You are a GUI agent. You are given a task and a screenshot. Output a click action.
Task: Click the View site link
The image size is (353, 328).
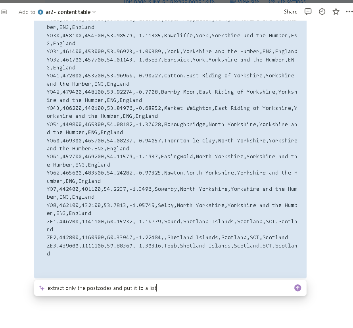click(x=244, y=2)
